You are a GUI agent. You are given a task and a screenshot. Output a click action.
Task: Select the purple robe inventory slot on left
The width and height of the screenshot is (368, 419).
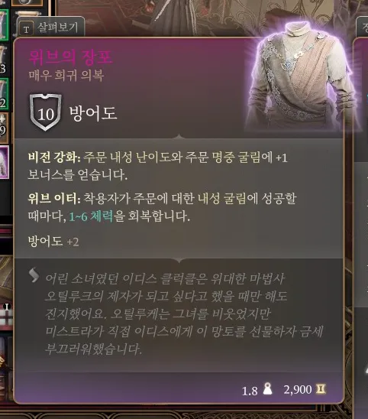tap(5, 162)
